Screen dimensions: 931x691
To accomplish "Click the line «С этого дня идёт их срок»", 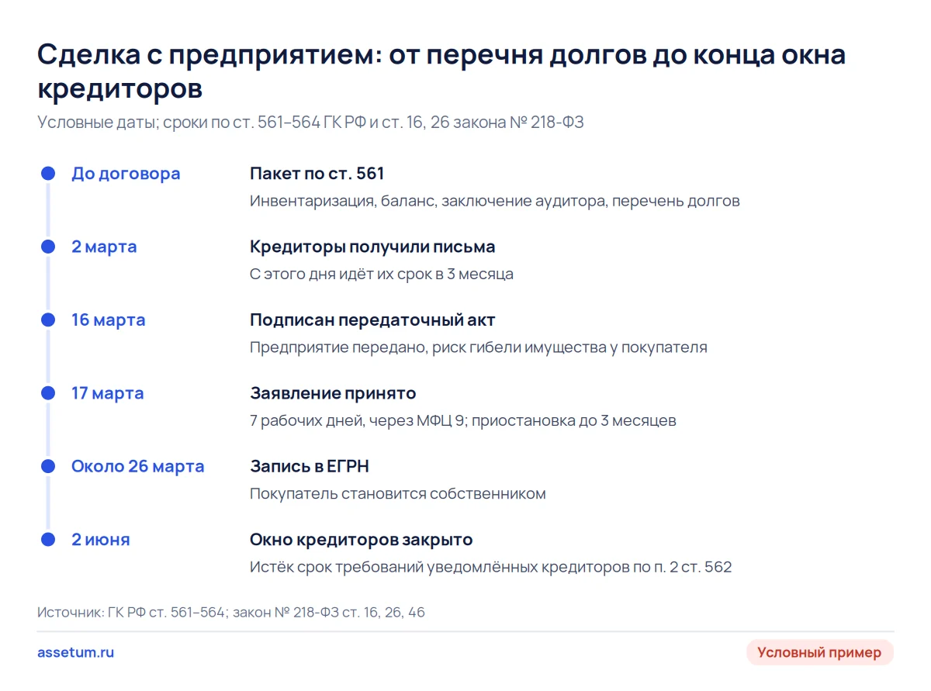I will 382,274.
